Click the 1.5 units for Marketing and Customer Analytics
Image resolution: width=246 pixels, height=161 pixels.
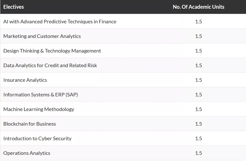(198, 36)
